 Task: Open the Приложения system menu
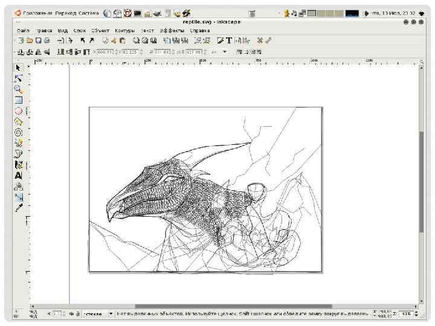pyautogui.click(x=37, y=13)
